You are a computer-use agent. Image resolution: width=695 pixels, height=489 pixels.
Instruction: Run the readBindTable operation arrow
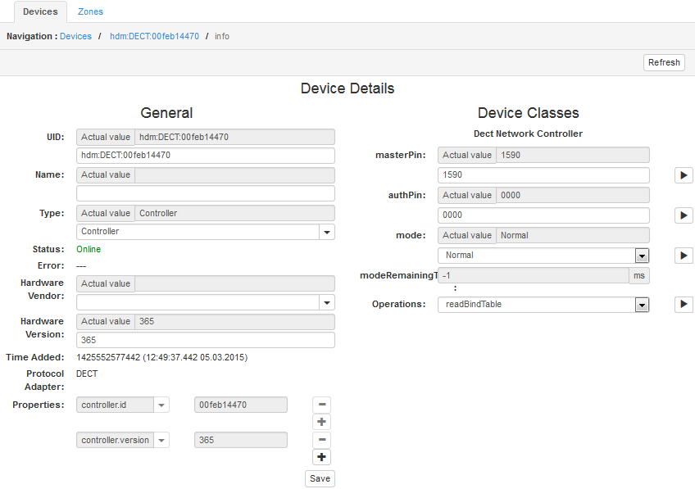point(683,304)
